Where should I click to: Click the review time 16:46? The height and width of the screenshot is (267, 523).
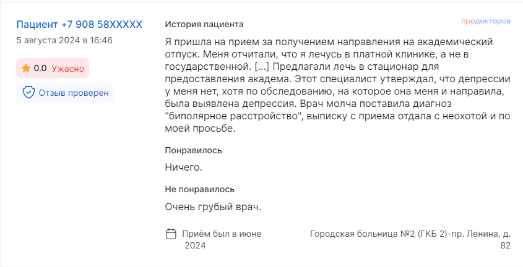click(x=101, y=40)
